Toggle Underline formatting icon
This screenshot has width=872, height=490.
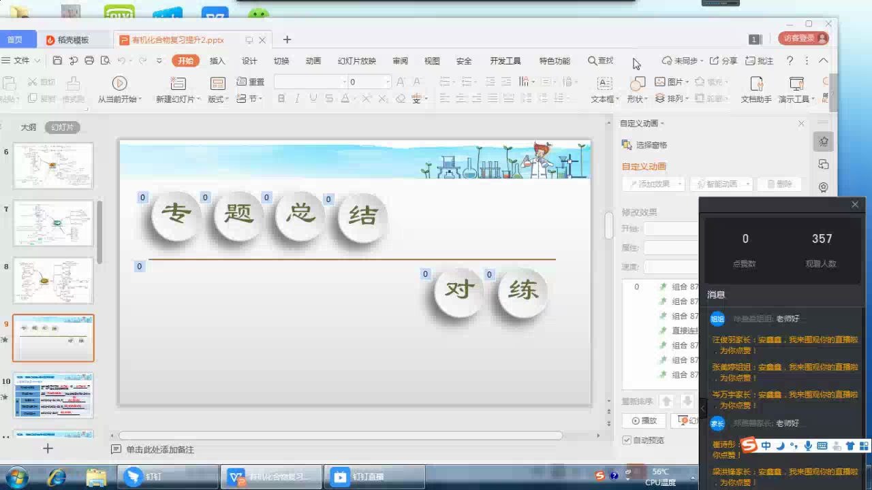[x=313, y=99]
